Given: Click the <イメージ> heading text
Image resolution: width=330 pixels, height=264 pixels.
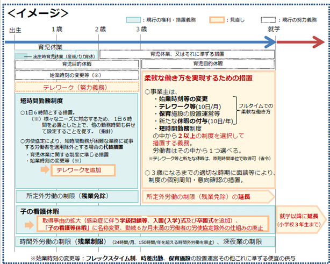Looking at the screenshot, I should coord(38,13).
